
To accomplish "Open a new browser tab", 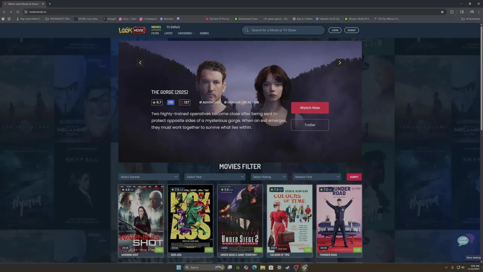I will [50, 4].
